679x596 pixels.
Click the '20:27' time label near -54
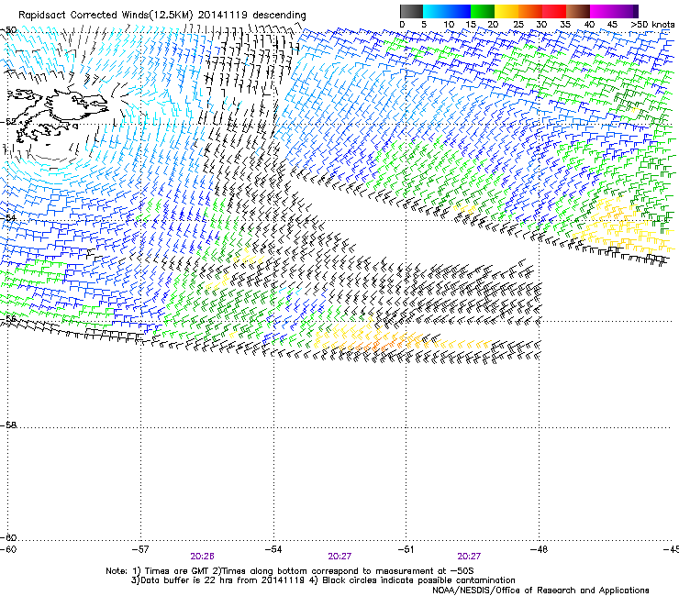[339, 557]
